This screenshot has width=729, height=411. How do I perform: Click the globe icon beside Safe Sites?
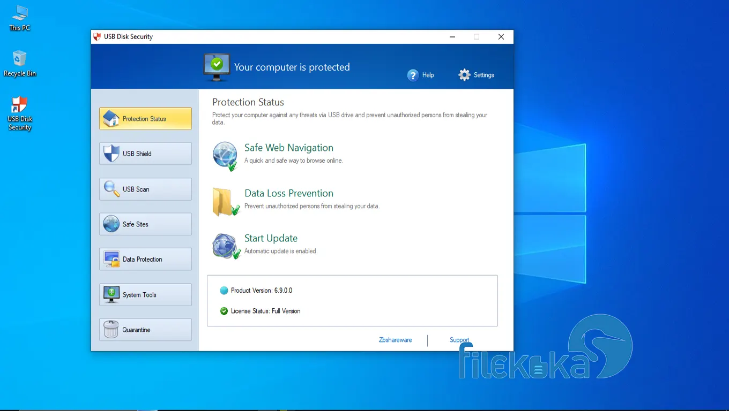point(111,224)
